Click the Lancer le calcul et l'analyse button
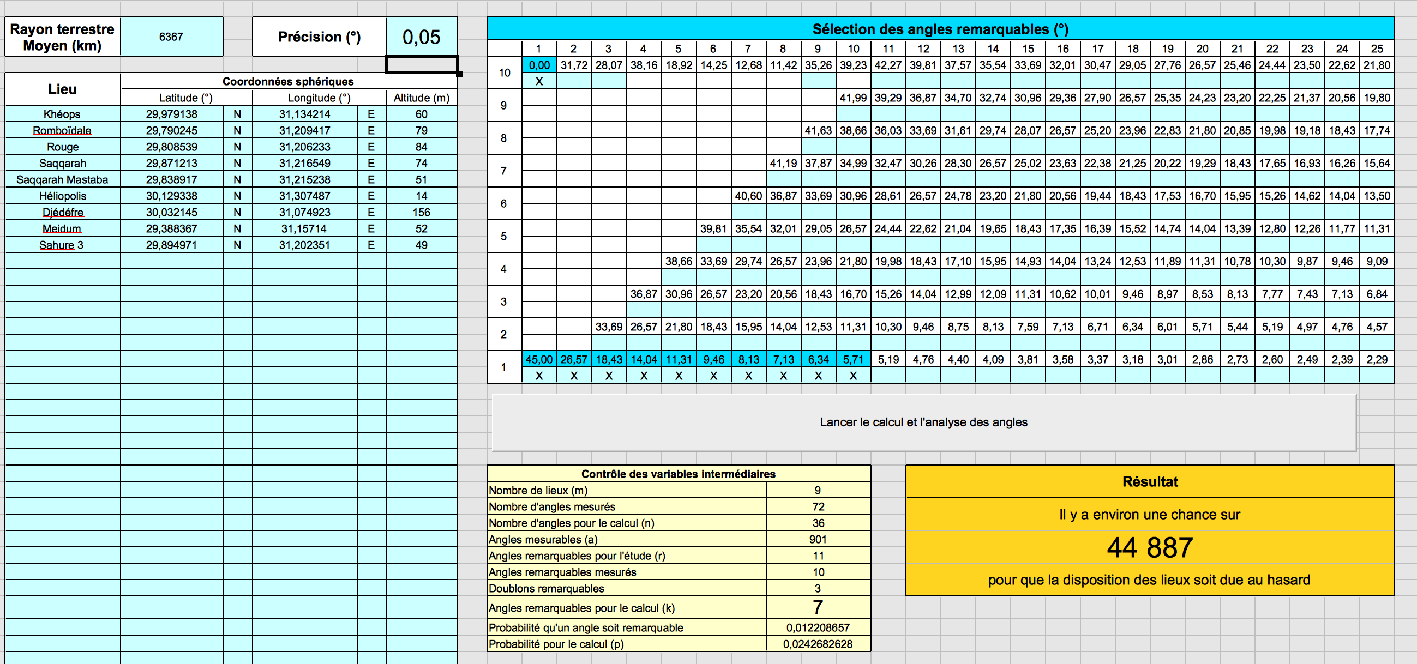 tap(923, 422)
